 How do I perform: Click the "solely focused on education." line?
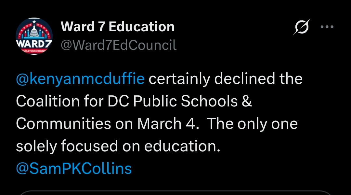pyautogui.click(x=118, y=146)
